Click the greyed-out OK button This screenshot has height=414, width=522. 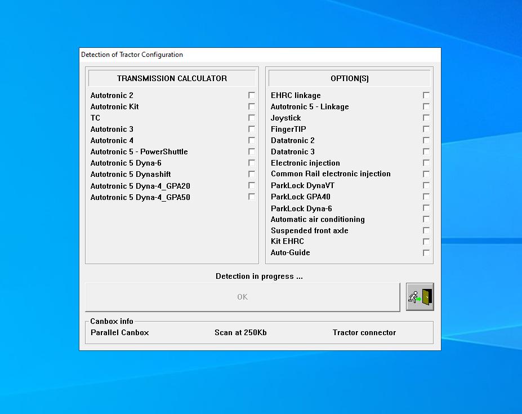pos(243,297)
